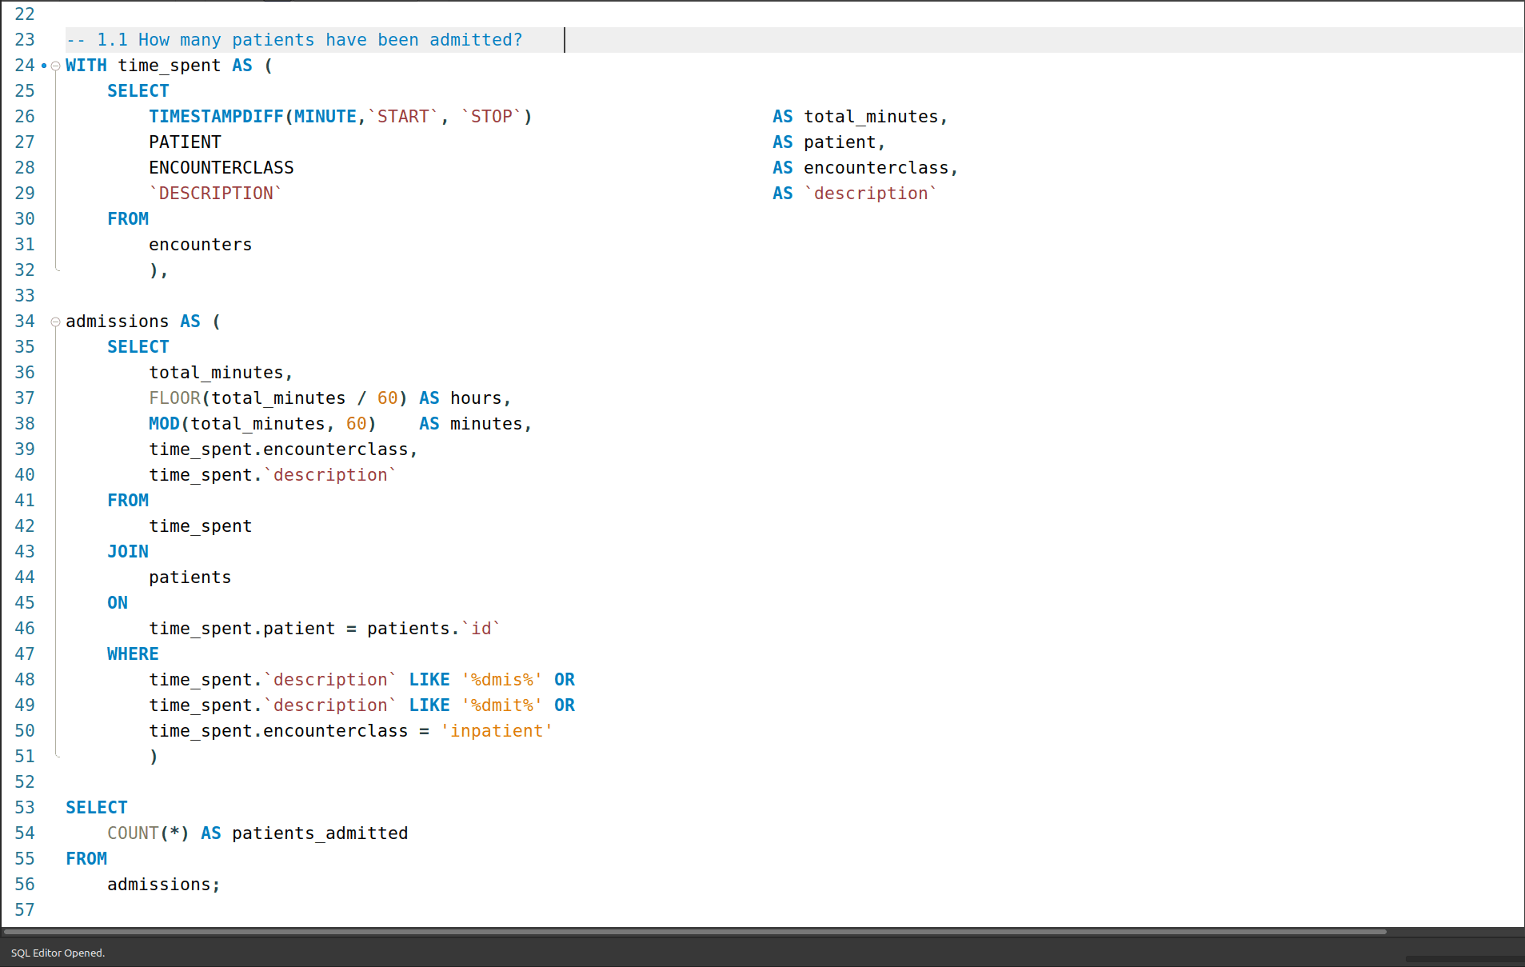Screen dimensions: 1525x967
Task: Collapse the WITH time_spent block fold
Action: coord(55,66)
